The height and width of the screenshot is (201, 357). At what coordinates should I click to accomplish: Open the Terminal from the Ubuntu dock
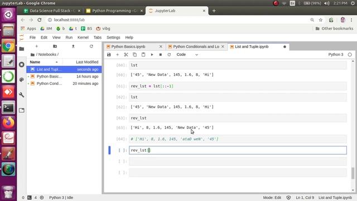[8, 107]
